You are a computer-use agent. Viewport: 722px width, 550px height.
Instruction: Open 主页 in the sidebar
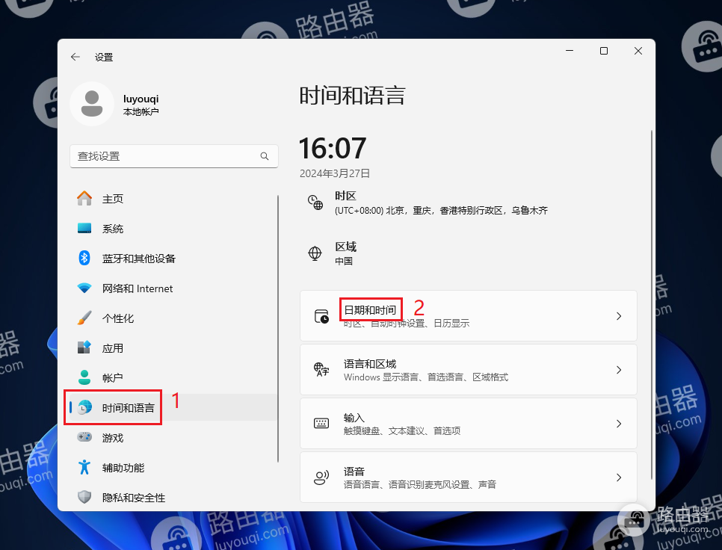pos(173,198)
